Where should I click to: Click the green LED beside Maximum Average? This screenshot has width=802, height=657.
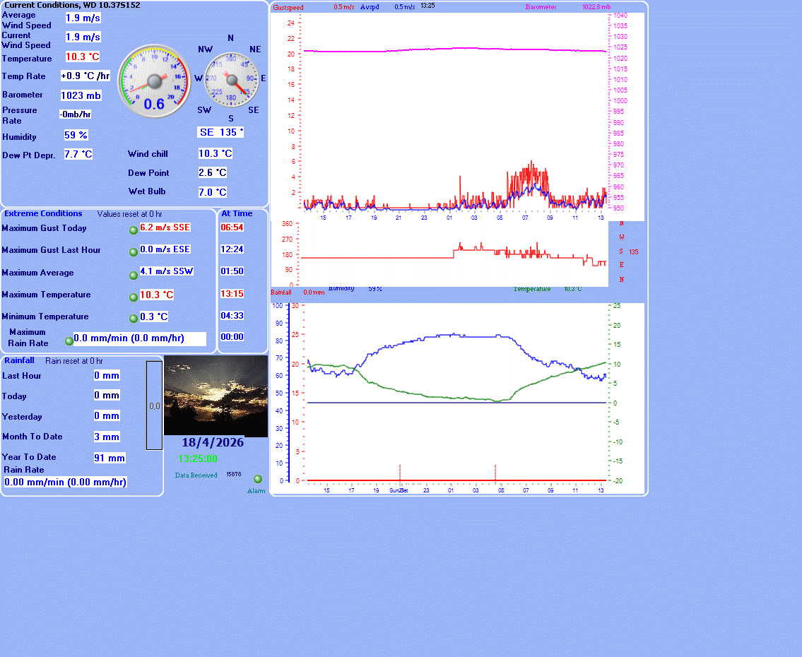point(134,275)
